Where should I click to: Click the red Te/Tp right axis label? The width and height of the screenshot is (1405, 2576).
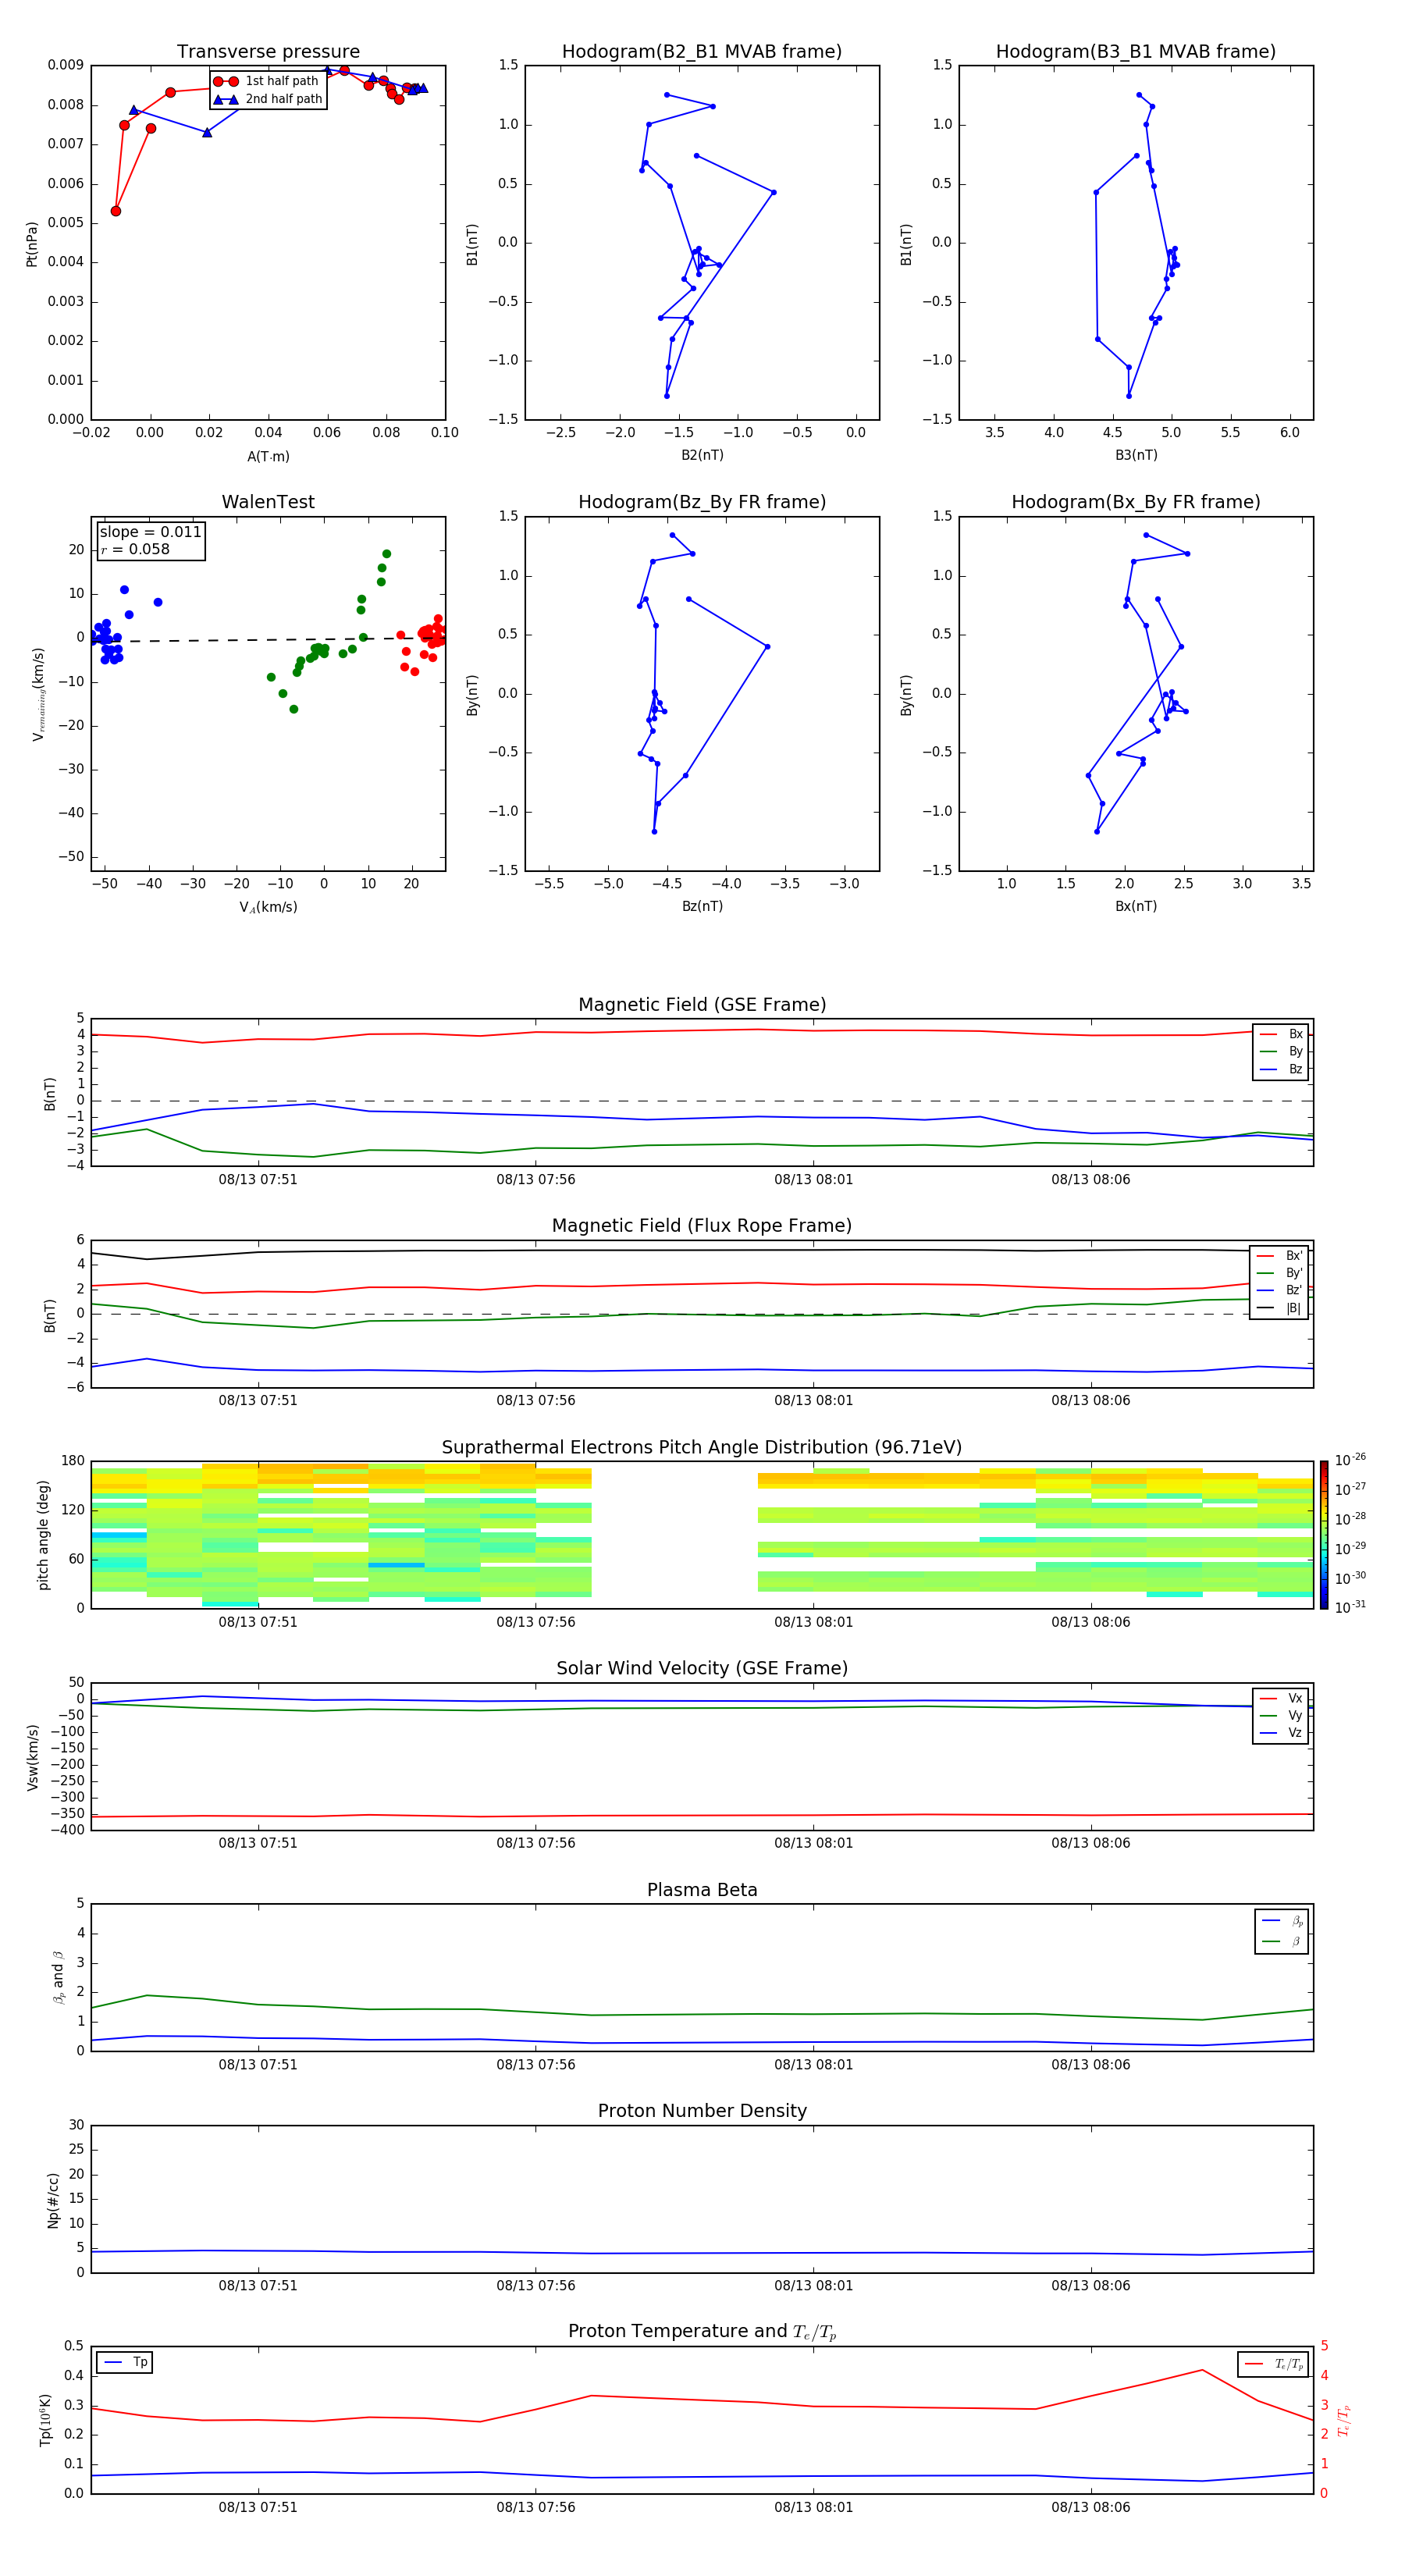[x=1344, y=2420]
